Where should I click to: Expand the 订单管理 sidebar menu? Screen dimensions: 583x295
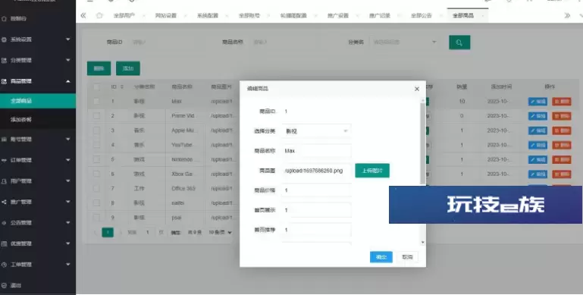point(38,160)
